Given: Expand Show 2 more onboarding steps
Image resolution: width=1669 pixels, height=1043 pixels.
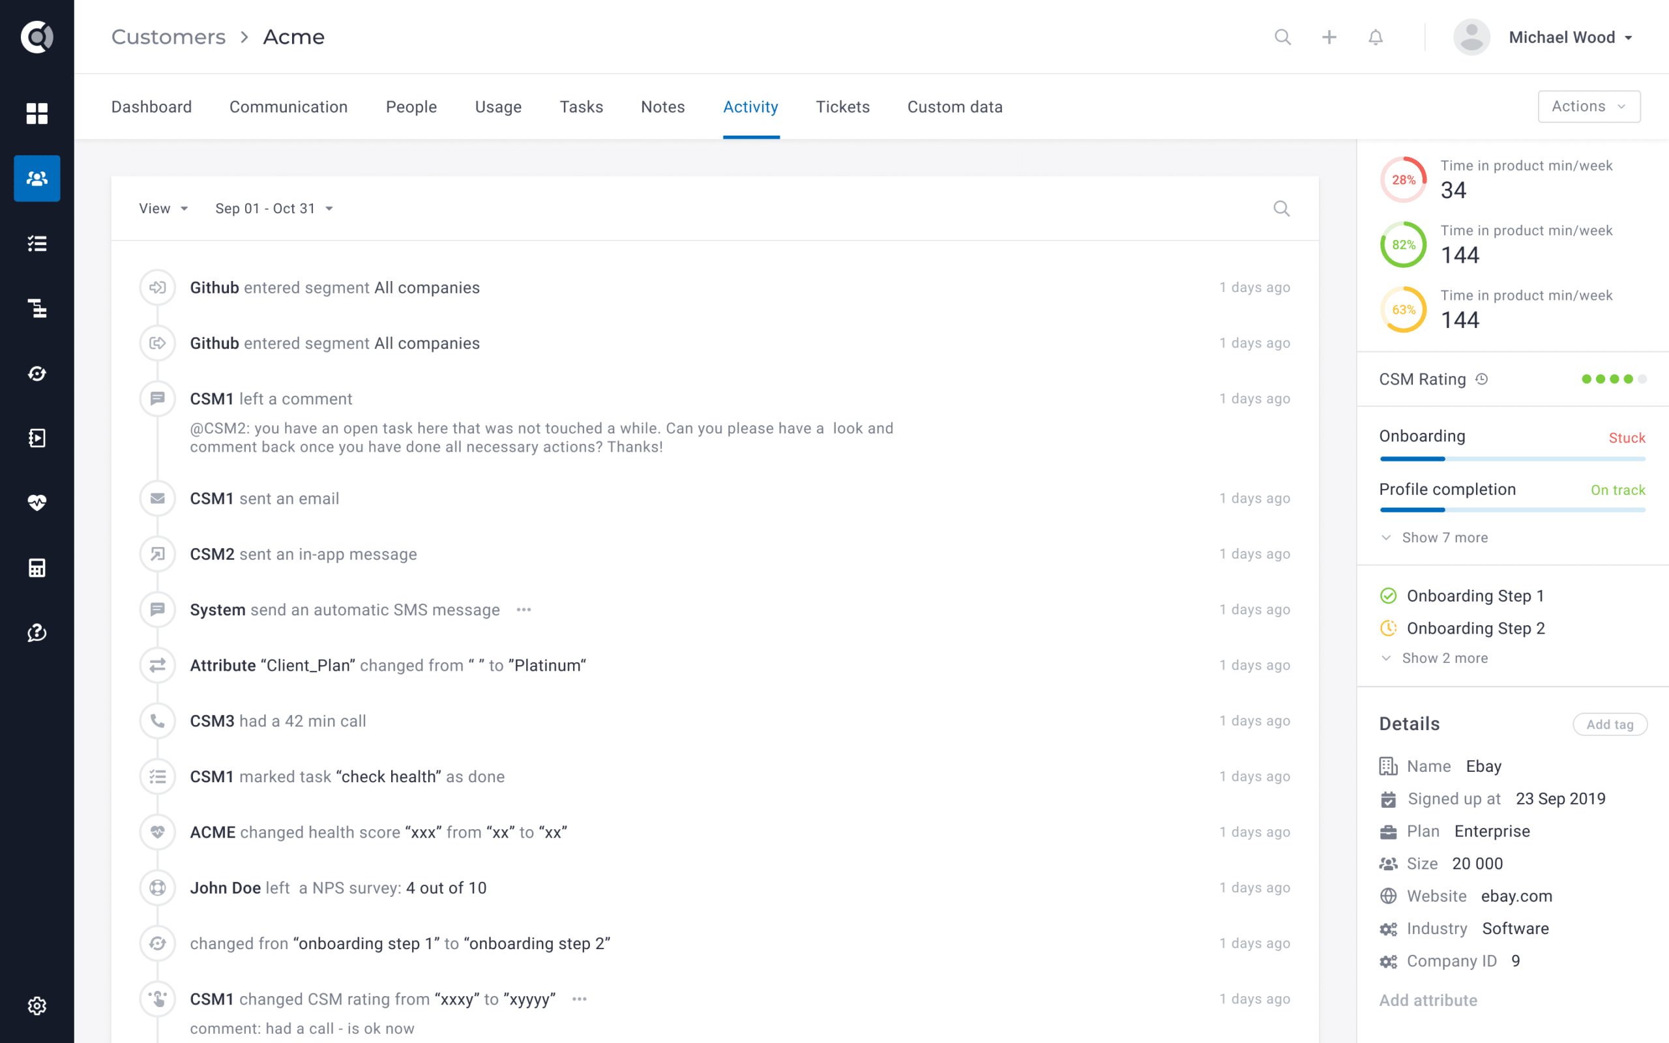Looking at the screenshot, I should coord(1434,658).
